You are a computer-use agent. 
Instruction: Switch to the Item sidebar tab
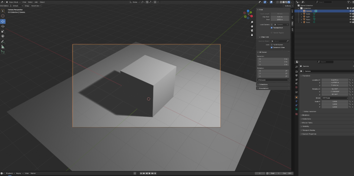(292, 11)
